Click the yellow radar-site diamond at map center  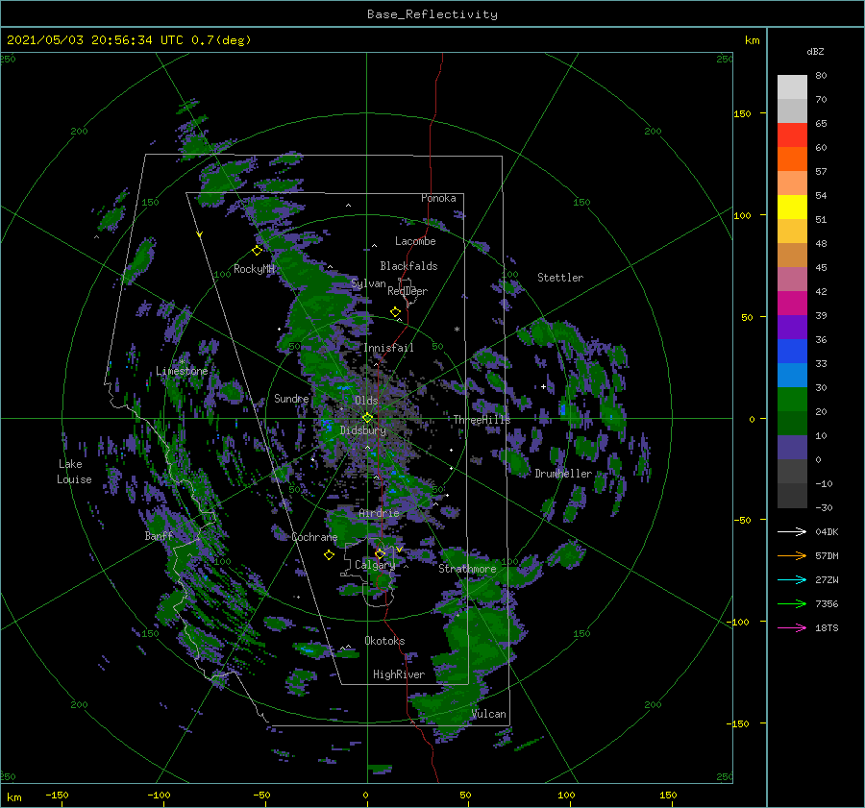(x=367, y=418)
